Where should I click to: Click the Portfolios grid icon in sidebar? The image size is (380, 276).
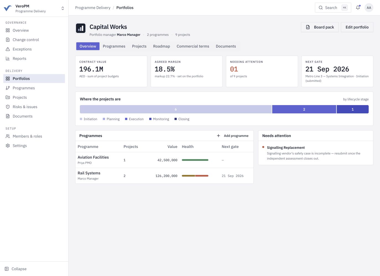tap(8, 79)
